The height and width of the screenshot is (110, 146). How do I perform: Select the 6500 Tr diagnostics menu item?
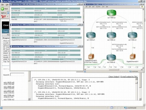6,60
